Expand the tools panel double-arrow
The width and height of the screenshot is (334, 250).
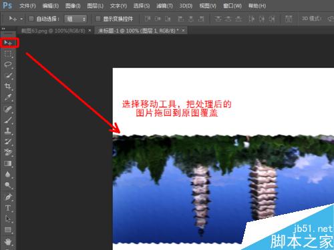click(3, 29)
